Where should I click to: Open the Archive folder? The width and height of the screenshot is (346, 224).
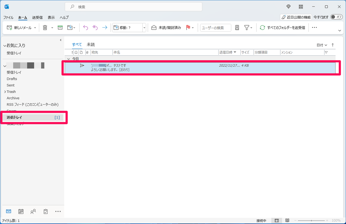point(13,98)
